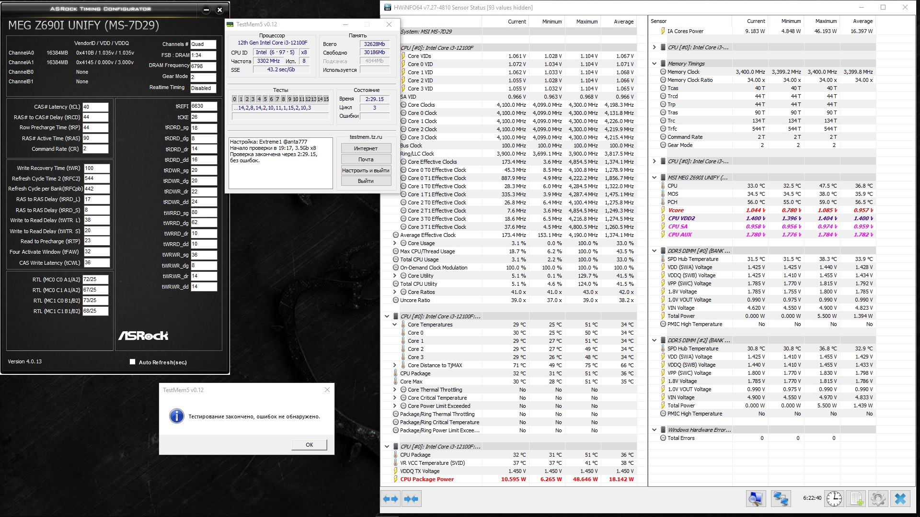Click the Maximum column header in HWiNFO
This screenshot has width=920, height=517.
pos(586,22)
